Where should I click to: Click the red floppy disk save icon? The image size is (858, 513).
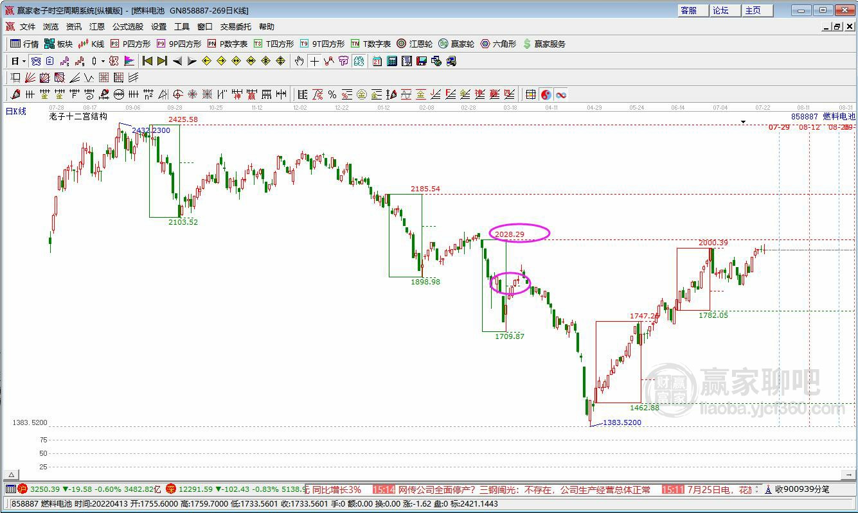[421, 61]
